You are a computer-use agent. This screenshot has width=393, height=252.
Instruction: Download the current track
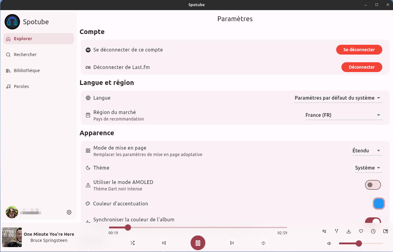click(349, 231)
